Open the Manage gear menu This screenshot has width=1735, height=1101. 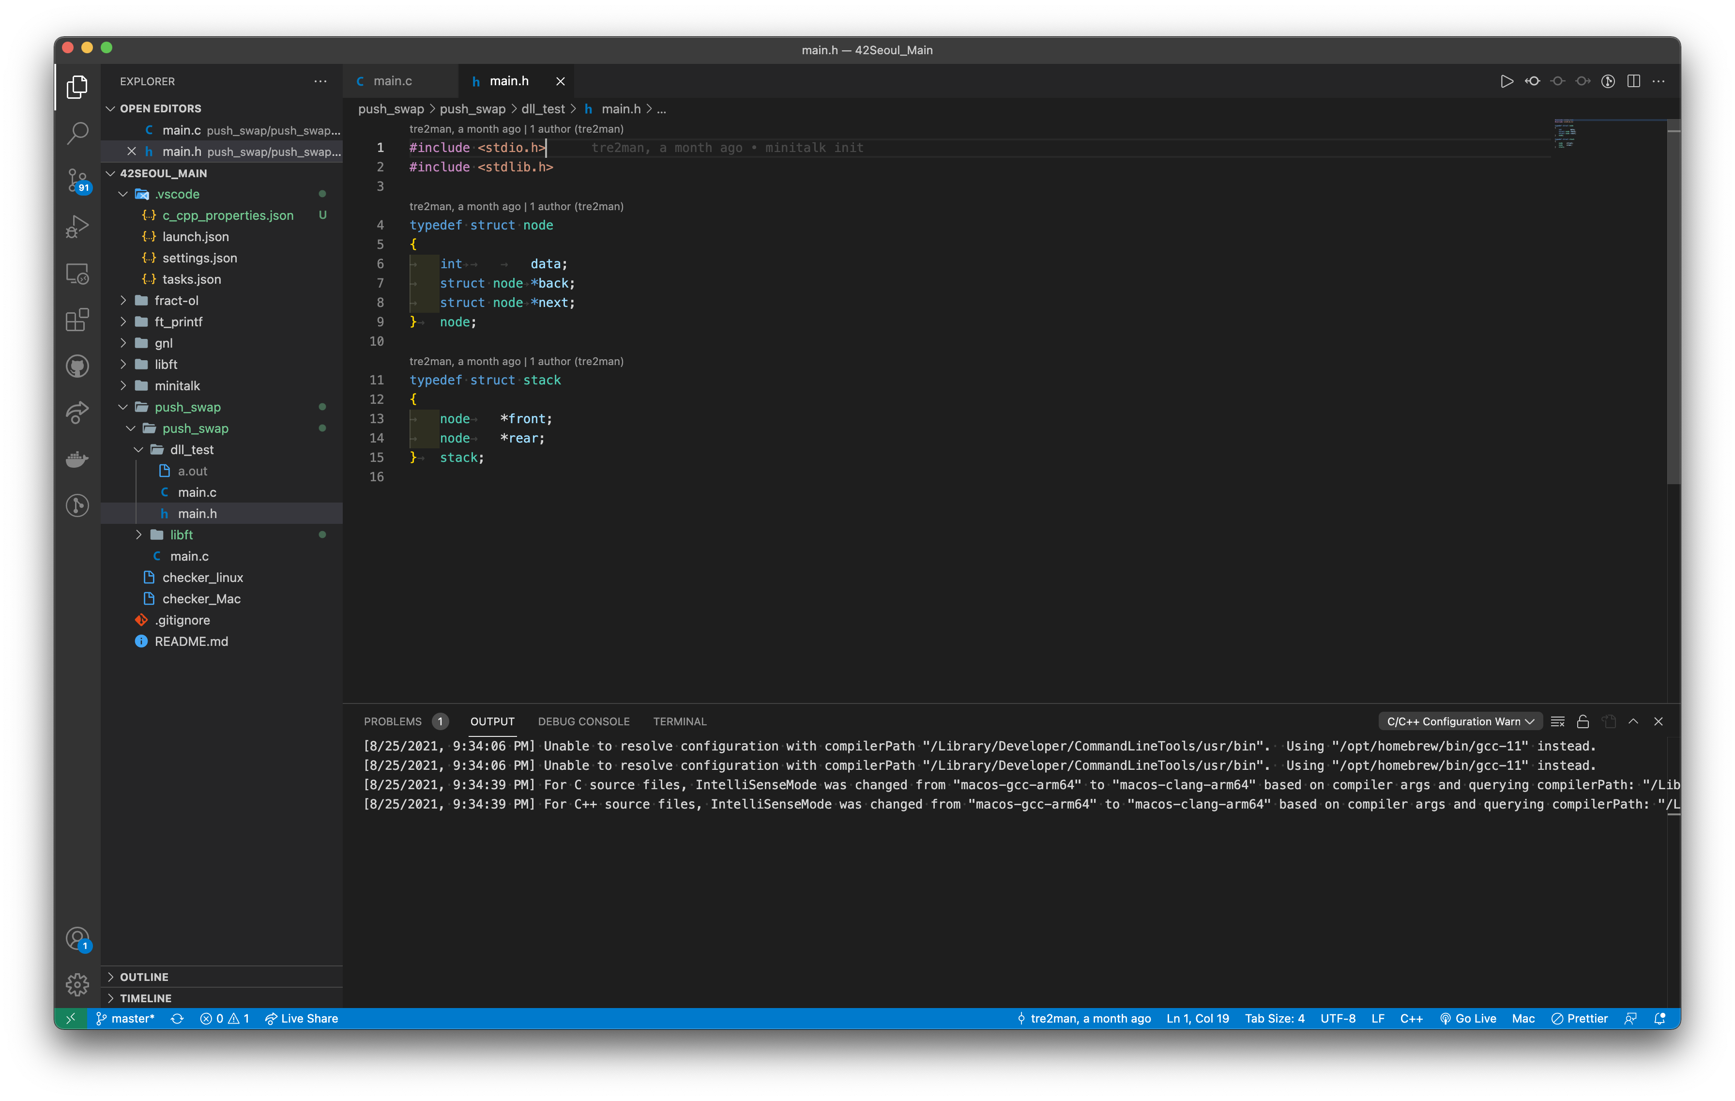coord(77,984)
